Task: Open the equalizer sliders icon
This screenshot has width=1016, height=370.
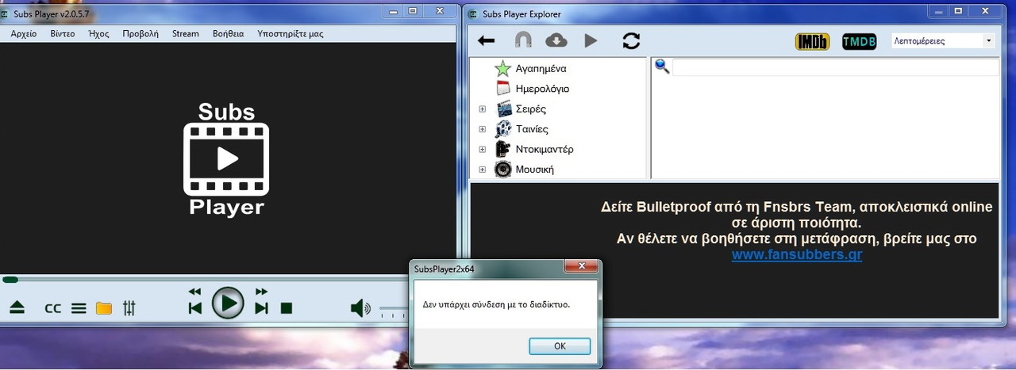Action: 129,308
